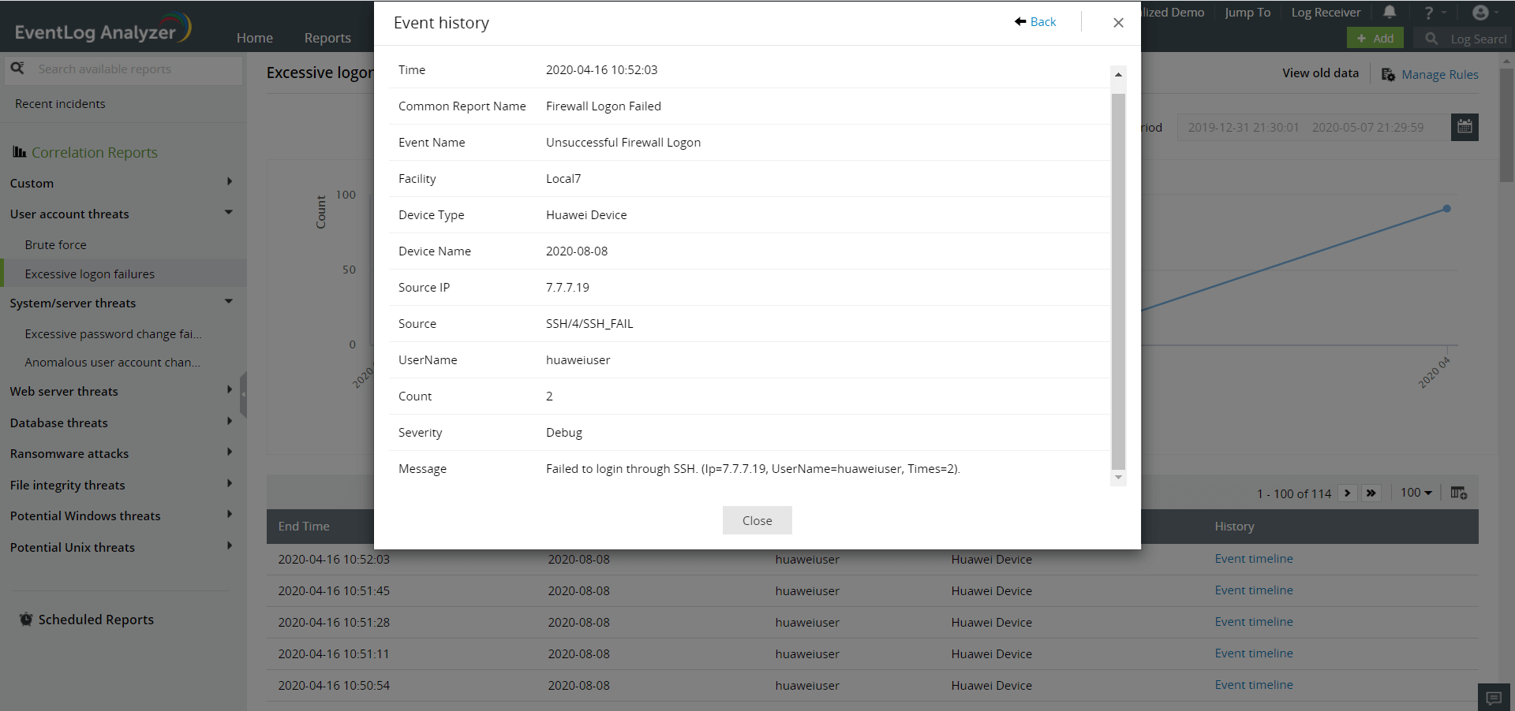Screen dimensions: 1515x711
Task: Click the Source IP value 7.7.7.19
Action: pos(567,288)
